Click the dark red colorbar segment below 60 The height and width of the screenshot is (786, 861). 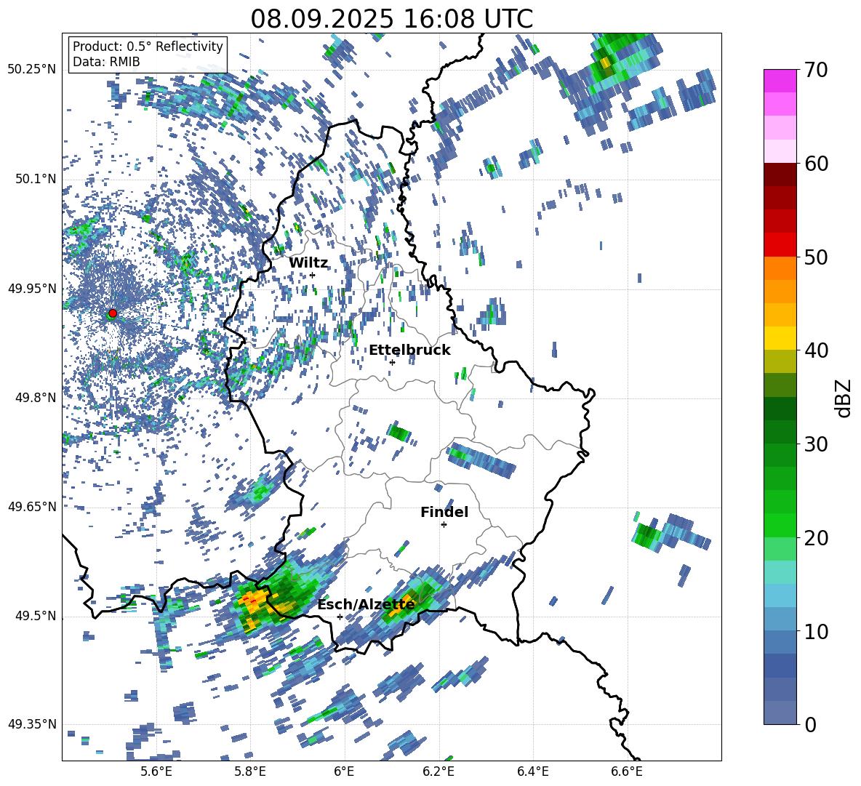(x=780, y=175)
